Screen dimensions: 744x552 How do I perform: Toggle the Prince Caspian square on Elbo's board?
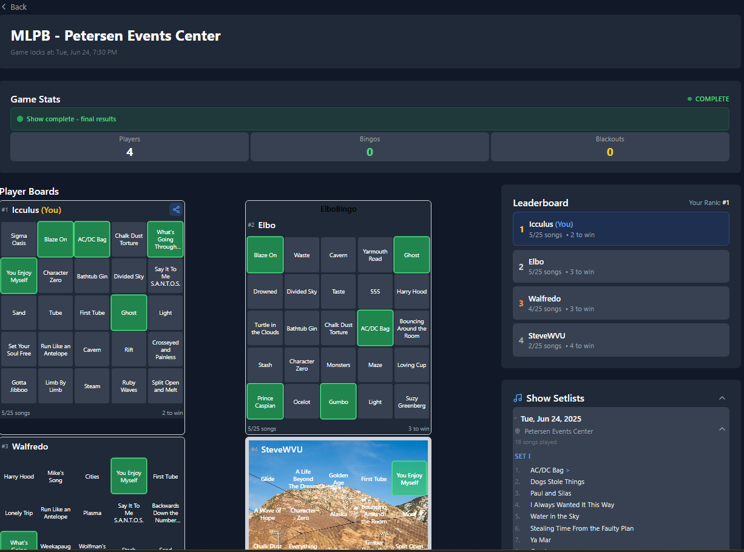(x=265, y=401)
